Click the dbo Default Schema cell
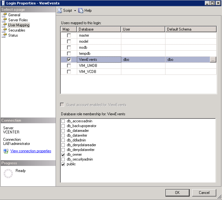 tap(187, 60)
